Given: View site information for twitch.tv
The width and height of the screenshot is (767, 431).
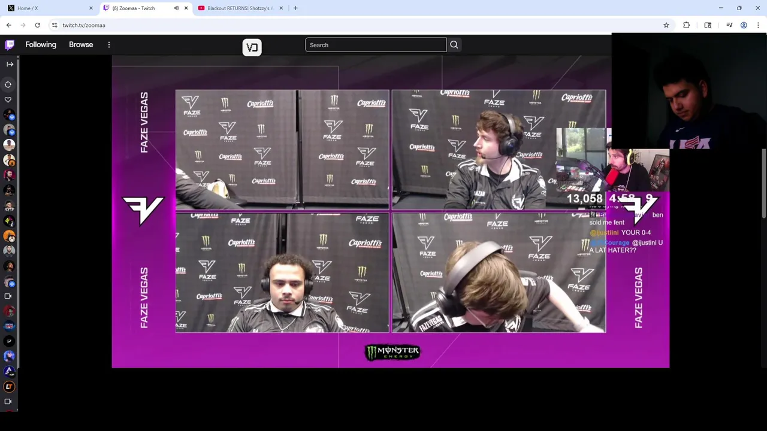Looking at the screenshot, I should point(55,25).
